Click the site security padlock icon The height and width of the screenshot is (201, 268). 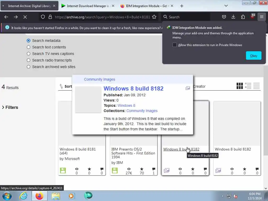coord(50,17)
